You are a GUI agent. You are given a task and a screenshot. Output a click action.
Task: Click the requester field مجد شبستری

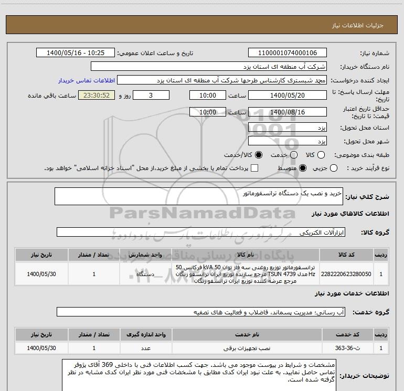(x=222, y=80)
